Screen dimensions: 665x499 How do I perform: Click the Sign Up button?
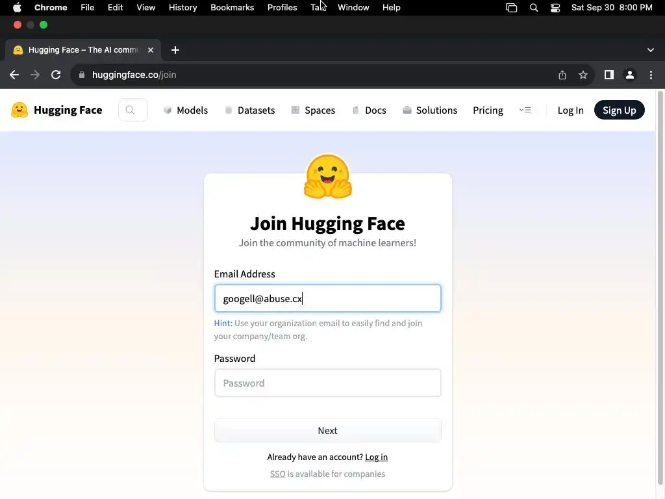pos(619,110)
